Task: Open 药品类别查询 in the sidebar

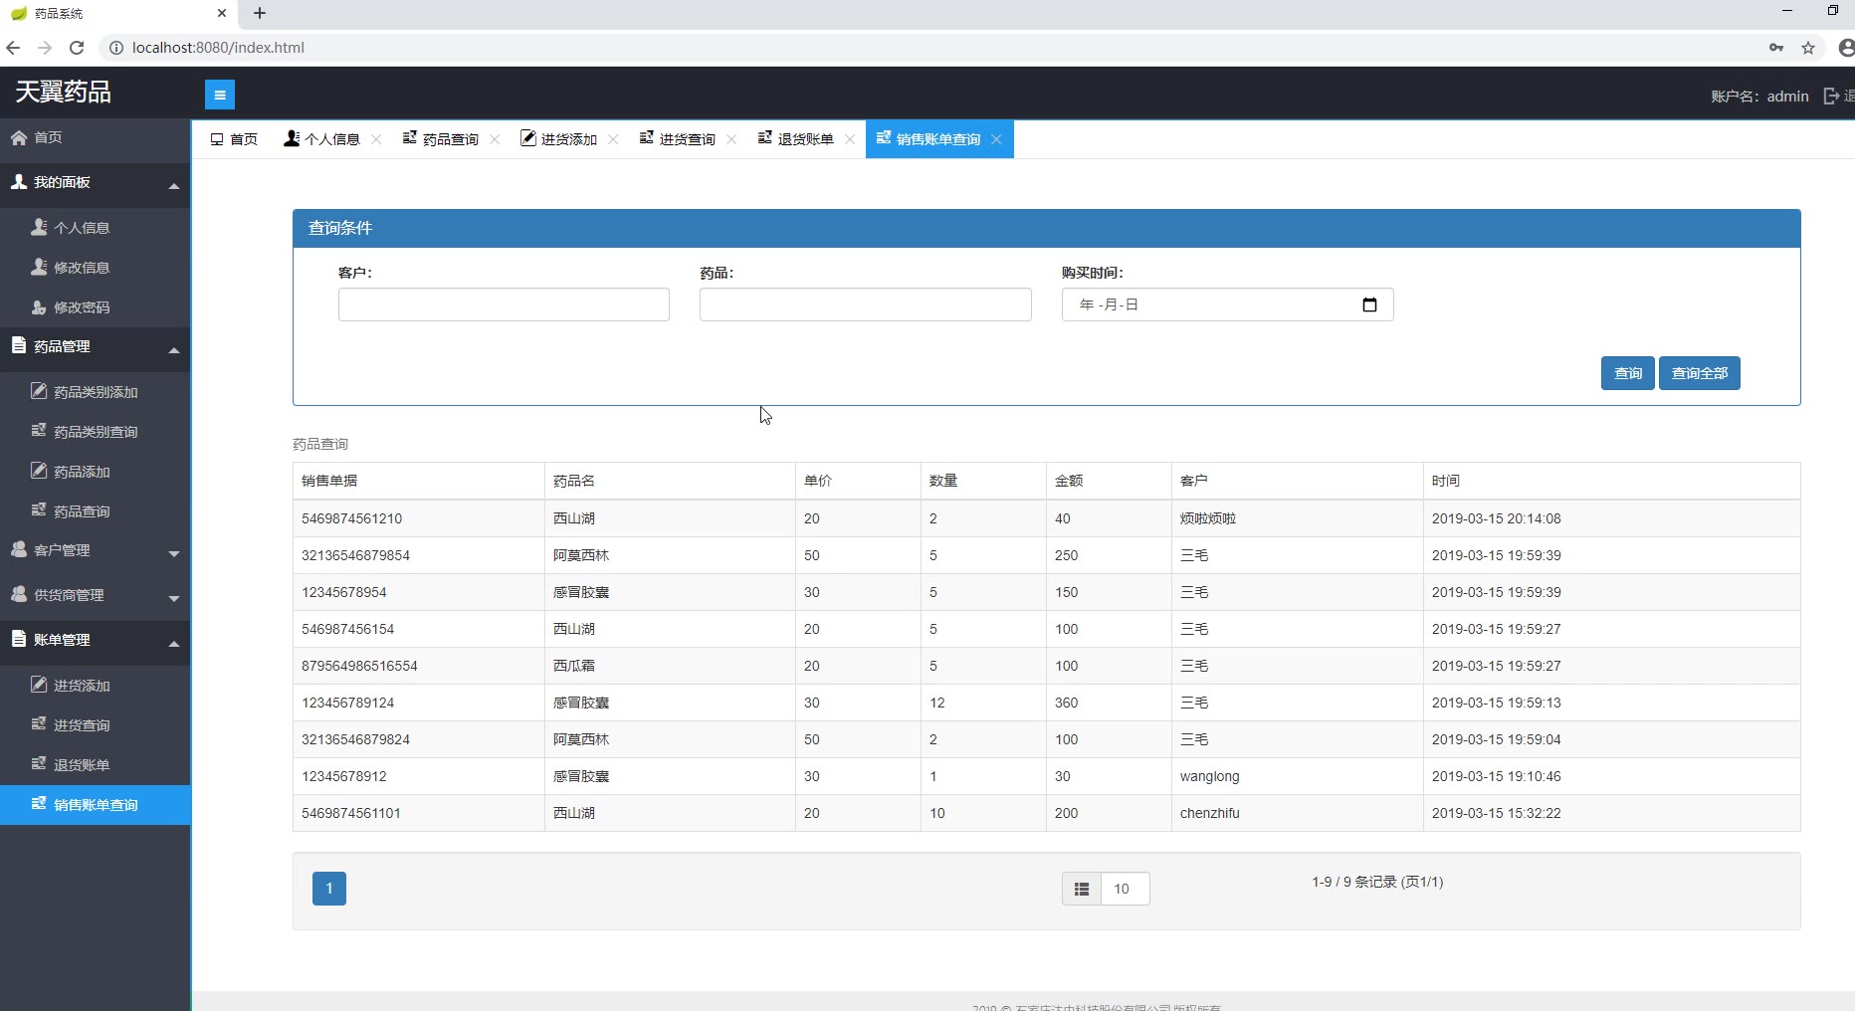Action: [x=95, y=432]
